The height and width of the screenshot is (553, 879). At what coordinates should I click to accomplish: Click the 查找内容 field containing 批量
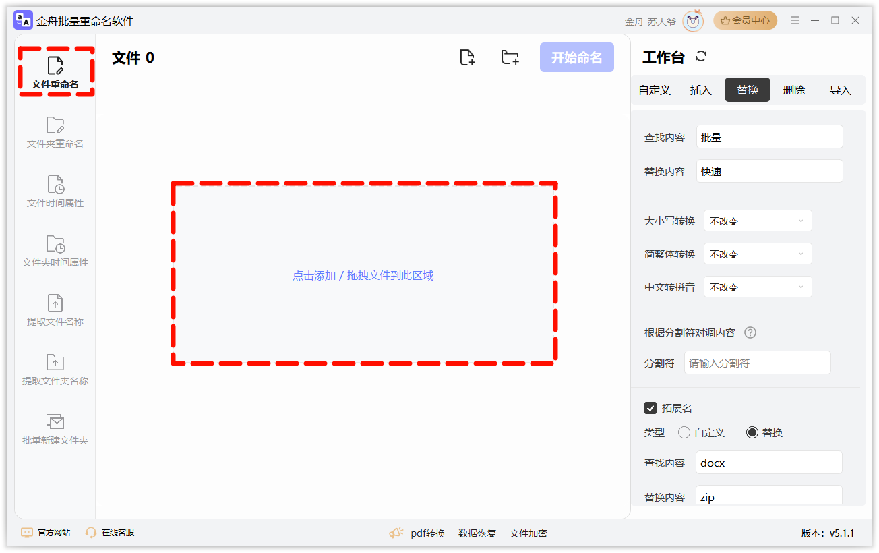pos(770,137)
